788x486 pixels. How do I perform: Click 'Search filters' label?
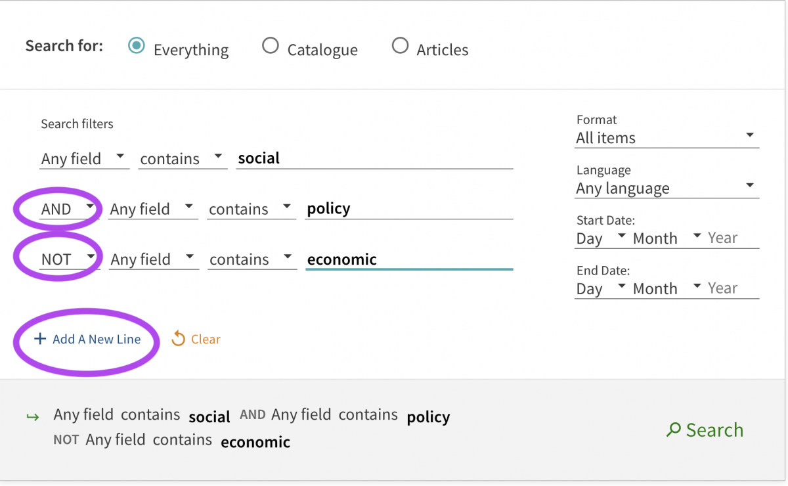point(77,123)
